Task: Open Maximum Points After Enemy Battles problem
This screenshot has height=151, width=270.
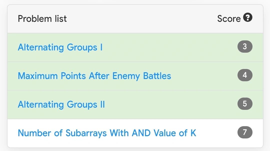Action: click(94, 76)
